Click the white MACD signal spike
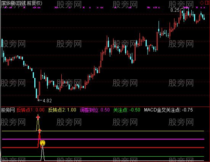The height and width of the screenshot is (162, 210). (x=43, y=153)
